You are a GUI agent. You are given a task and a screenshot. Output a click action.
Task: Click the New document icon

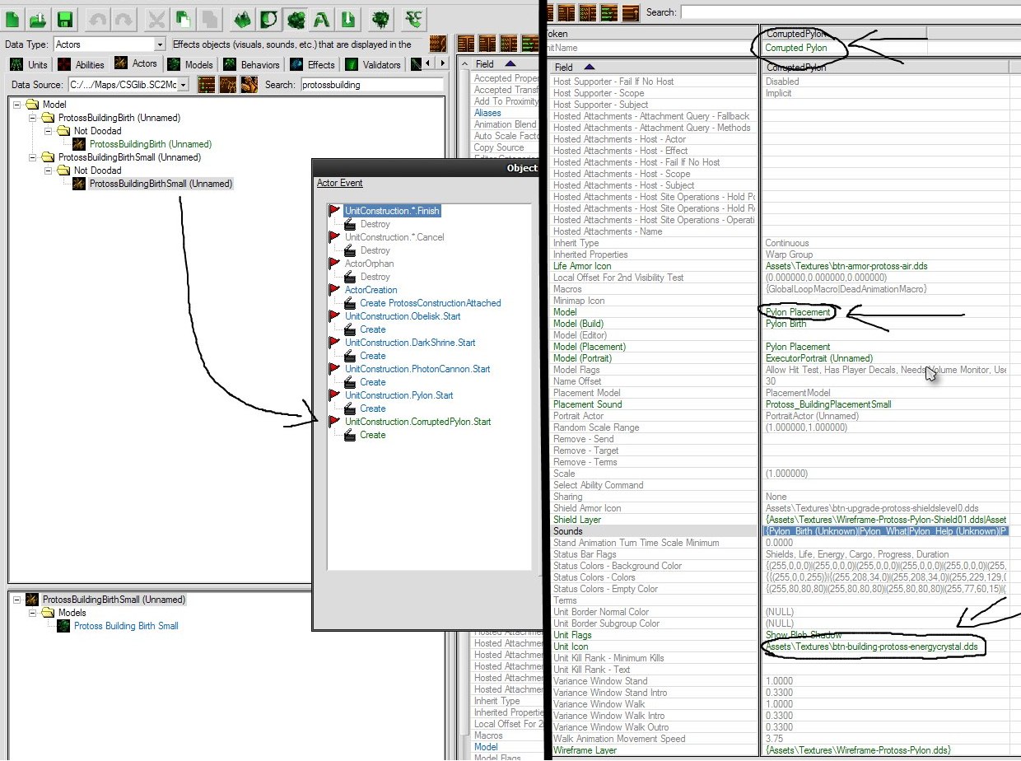(14, 17)
